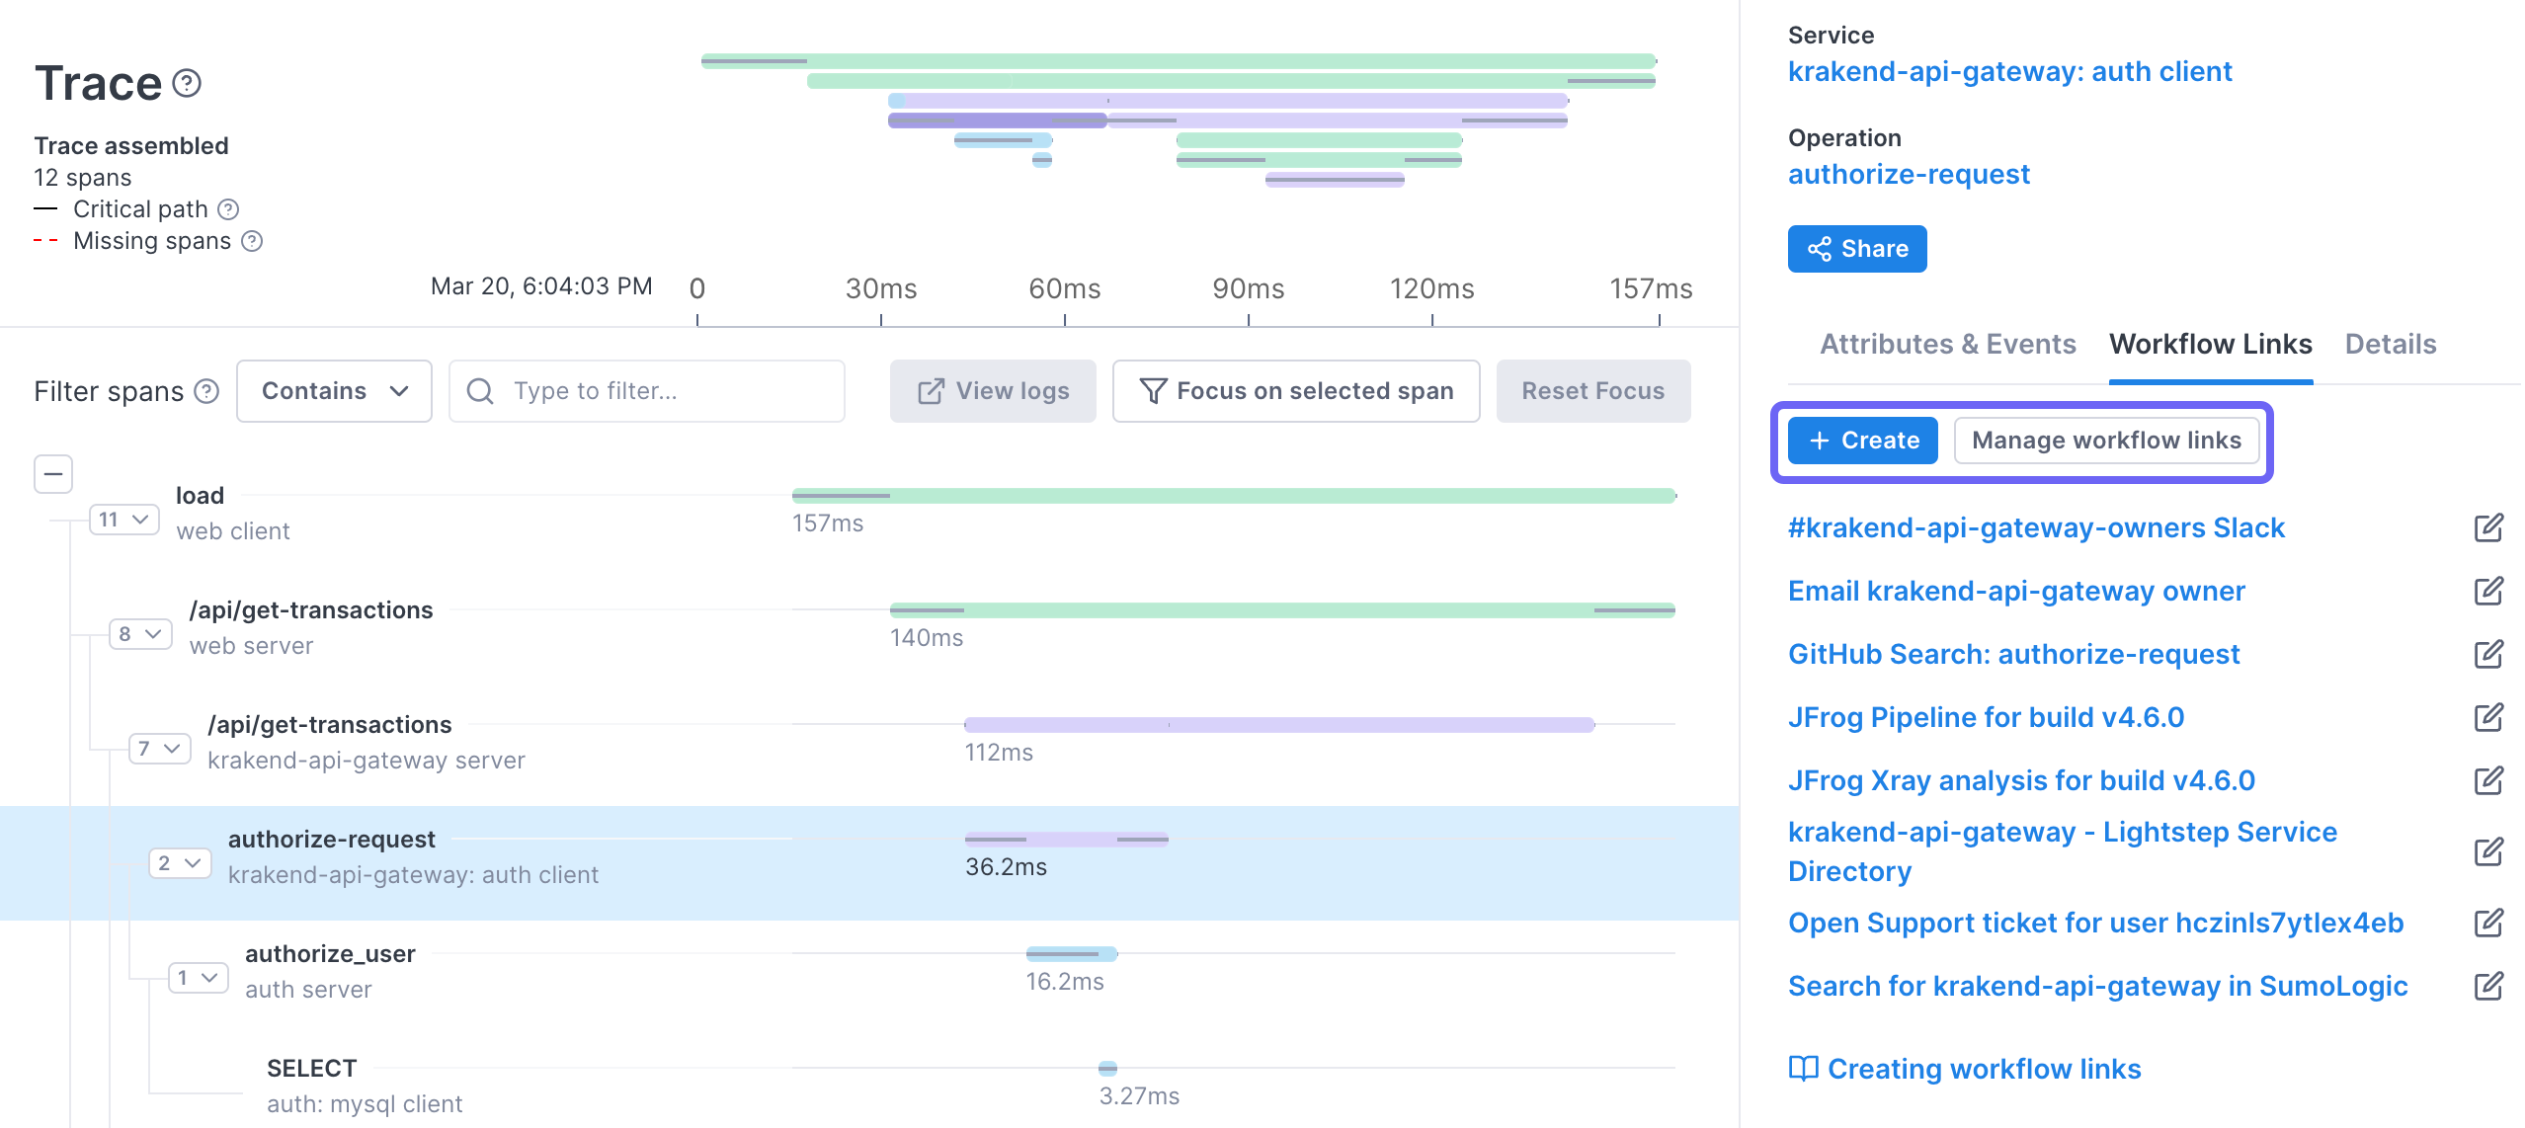This screenshot has width=2525, height=1128.
Task: Collapse all spans with the minus toggle
Action: point(53,474)
